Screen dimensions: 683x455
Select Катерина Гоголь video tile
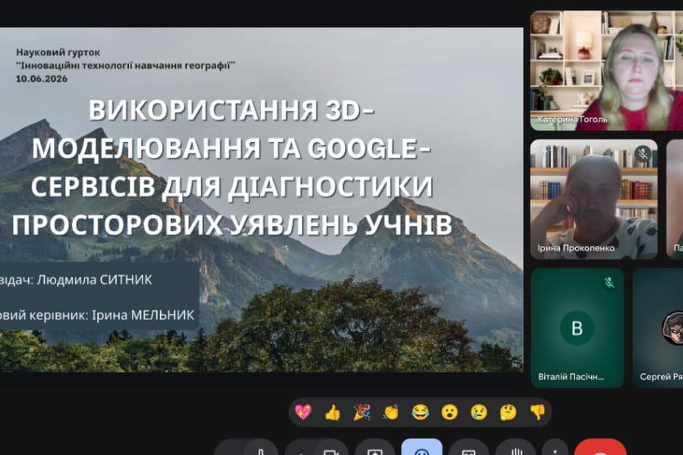pyautogui.click(x=606, y=71)
